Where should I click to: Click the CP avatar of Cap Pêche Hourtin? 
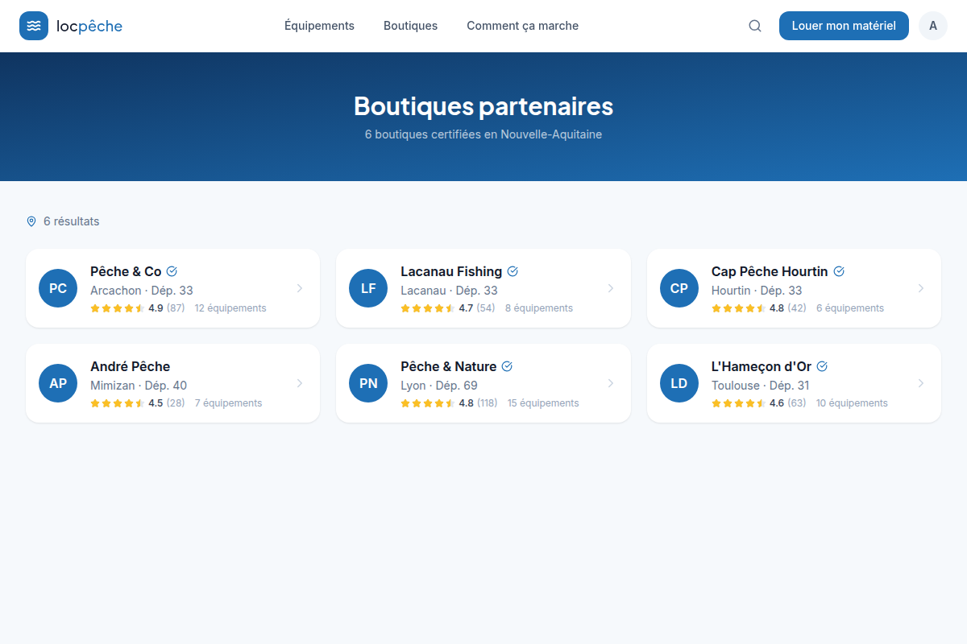coord(679,288)
